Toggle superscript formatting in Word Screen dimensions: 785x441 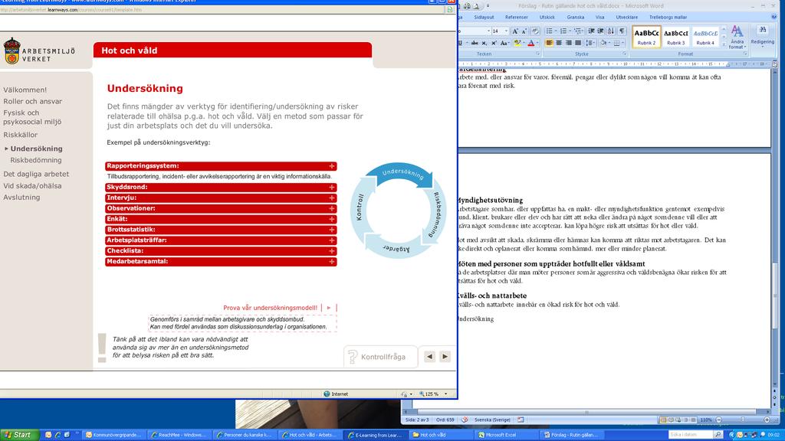pos(494,43)
